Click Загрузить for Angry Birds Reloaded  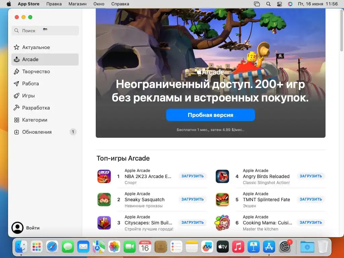coord(311,176)
